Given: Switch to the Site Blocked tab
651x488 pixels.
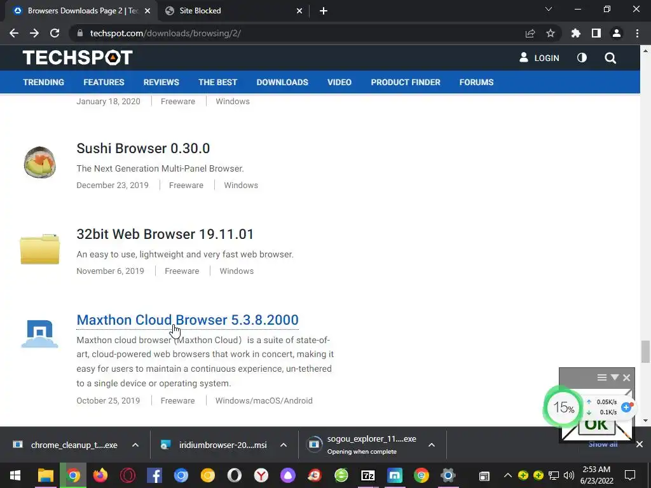Looking at the screenshot, I should 233,11.
